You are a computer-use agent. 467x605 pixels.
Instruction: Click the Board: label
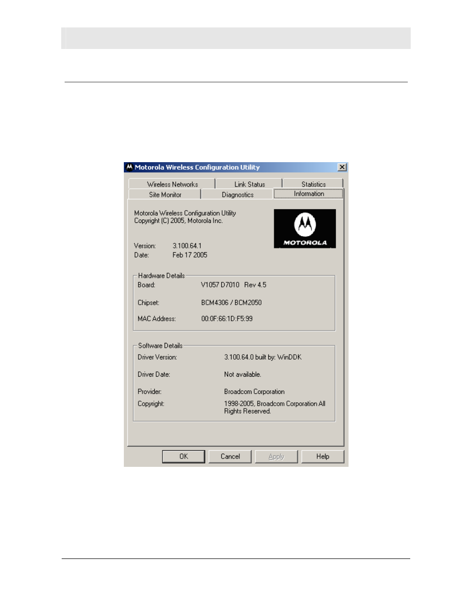[146, 285]
